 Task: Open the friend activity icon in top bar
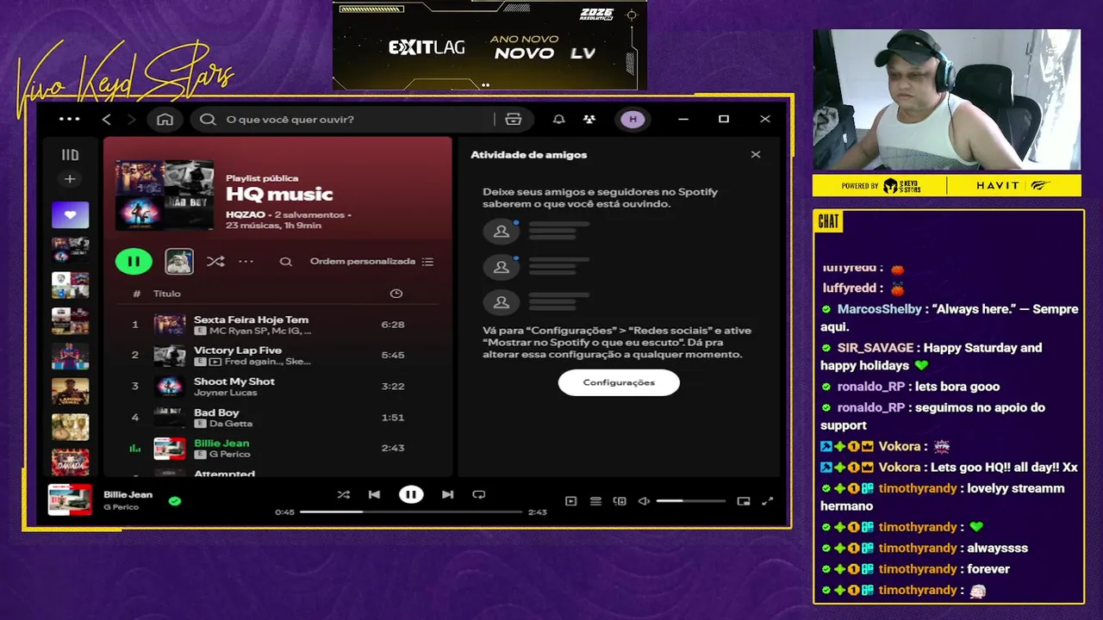tap(589, 119)
